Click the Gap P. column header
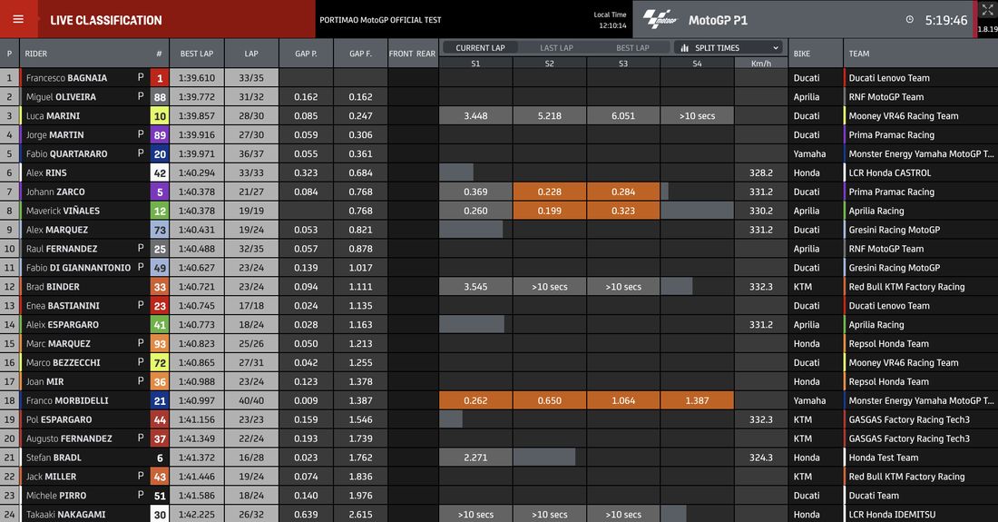 306,54
